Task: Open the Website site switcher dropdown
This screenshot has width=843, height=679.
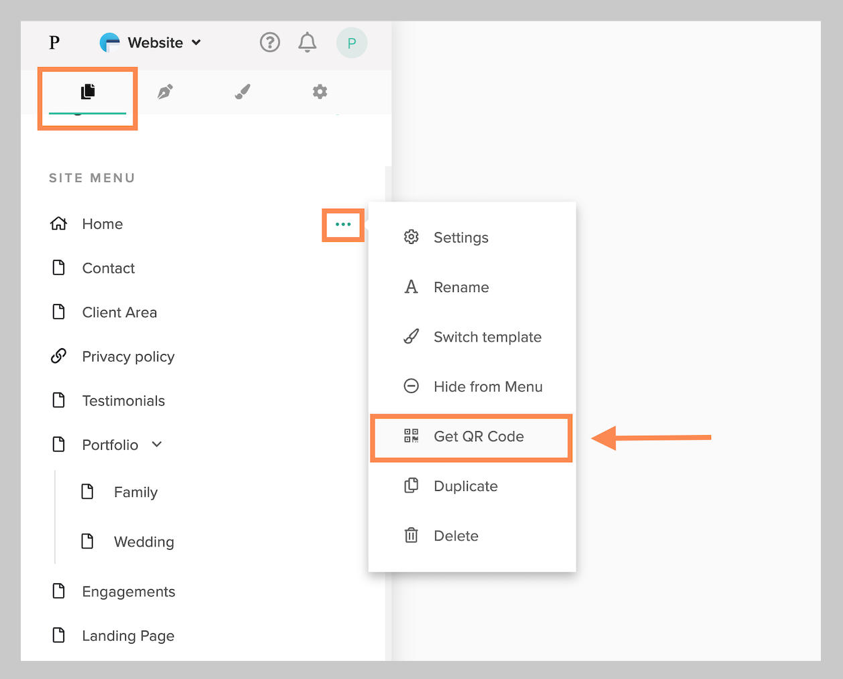Action: [x=151, y=43]
